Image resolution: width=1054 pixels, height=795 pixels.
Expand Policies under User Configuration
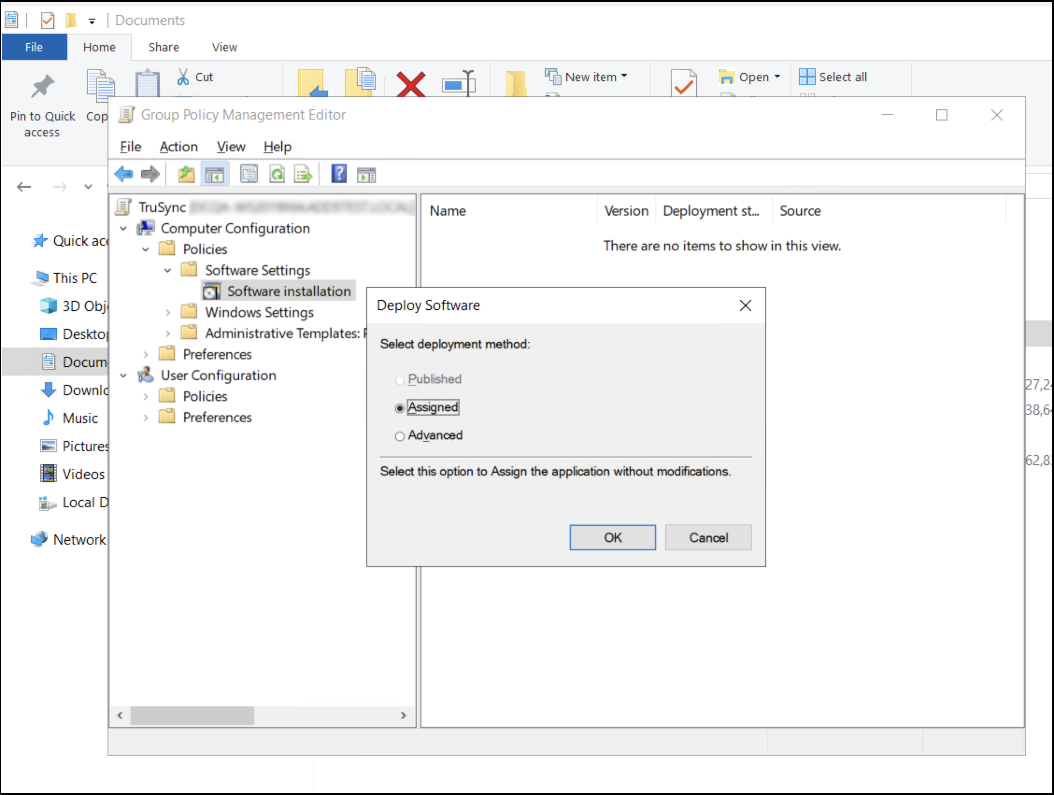click(146, 396)
